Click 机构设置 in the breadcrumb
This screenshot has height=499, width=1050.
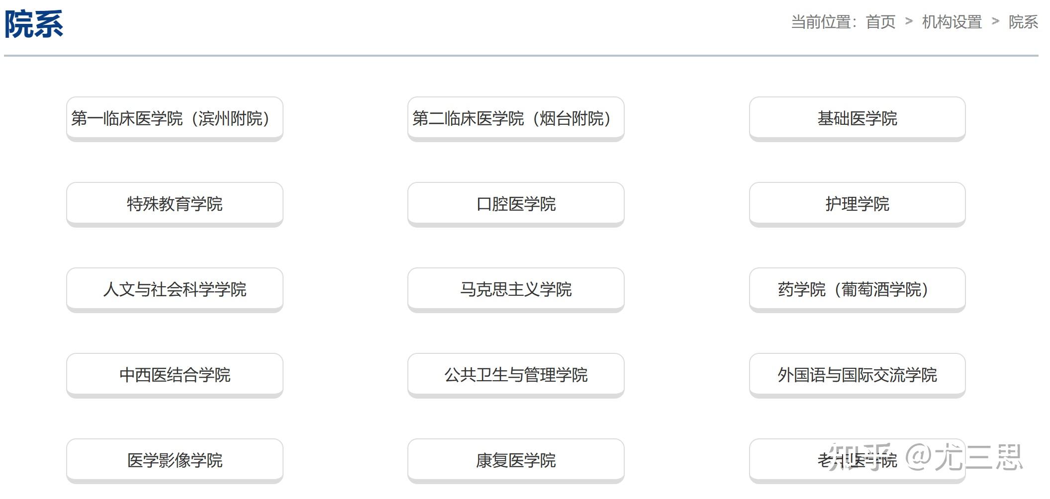click(952, 22)
